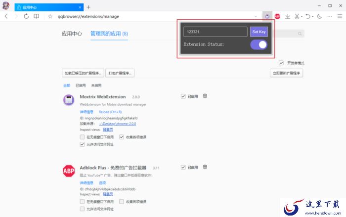
Task: Click the search magnifier icon
Action: [x=300, y=34]
